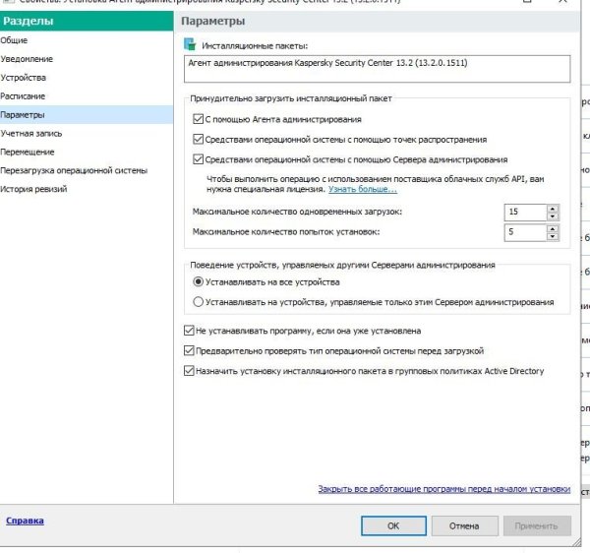Select radio 'управляемые только этим Сервером администрирования'
This screenshot has width=590, height=553.
coord(198,302)
